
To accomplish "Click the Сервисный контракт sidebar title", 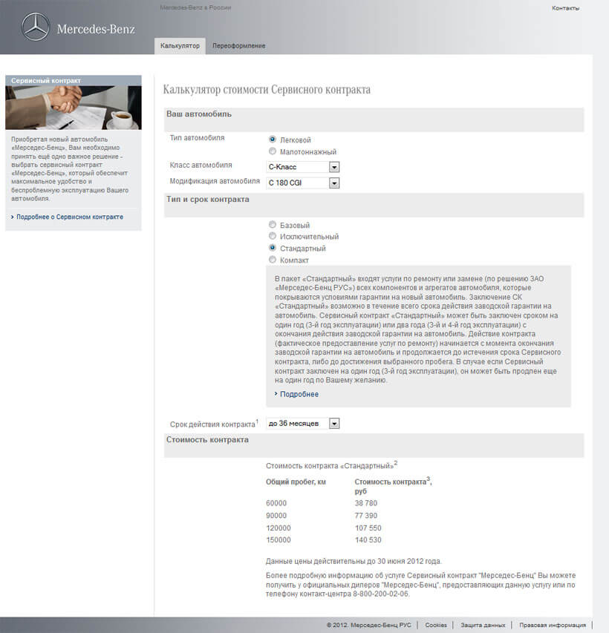I will click(45, 81).
